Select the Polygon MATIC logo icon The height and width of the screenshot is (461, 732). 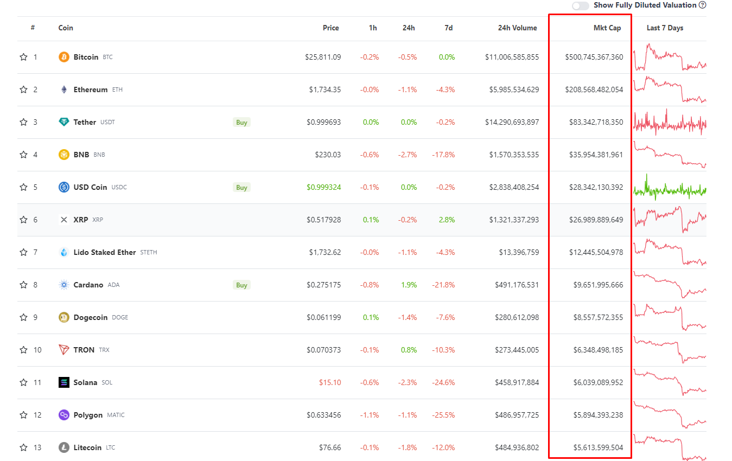[x=63, y=414]
